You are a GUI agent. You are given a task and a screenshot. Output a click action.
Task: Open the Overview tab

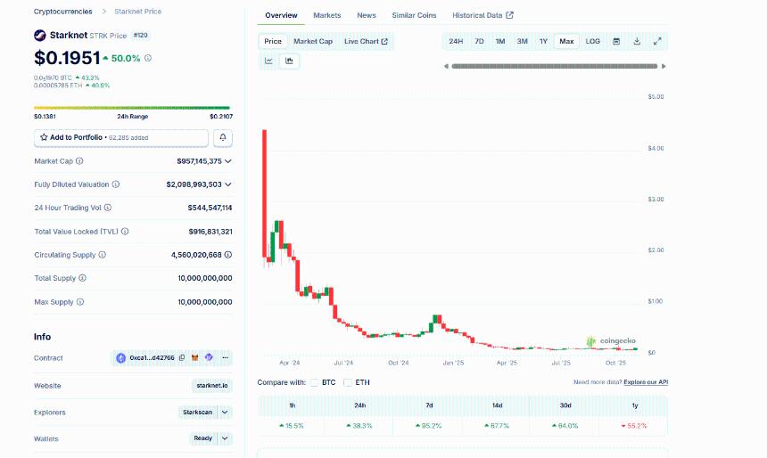[x=281, y=15]
